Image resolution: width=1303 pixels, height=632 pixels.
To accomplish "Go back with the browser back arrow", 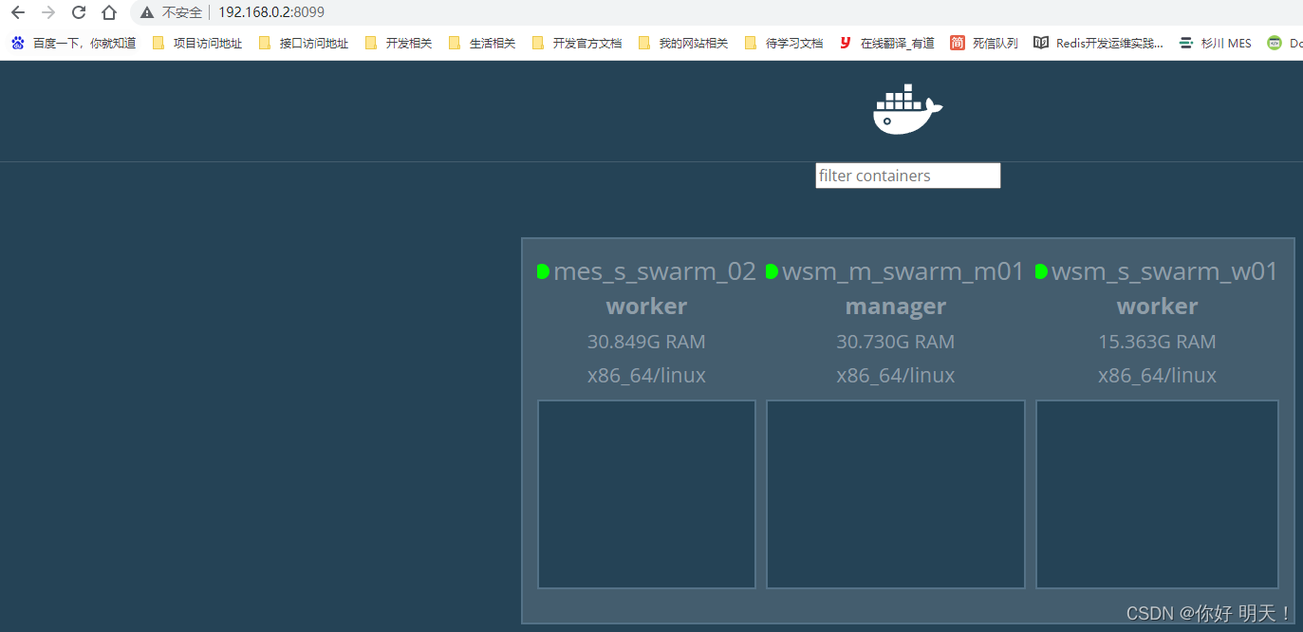I will [17, 12].
